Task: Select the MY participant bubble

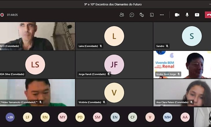Action: (x=62, y=117)
